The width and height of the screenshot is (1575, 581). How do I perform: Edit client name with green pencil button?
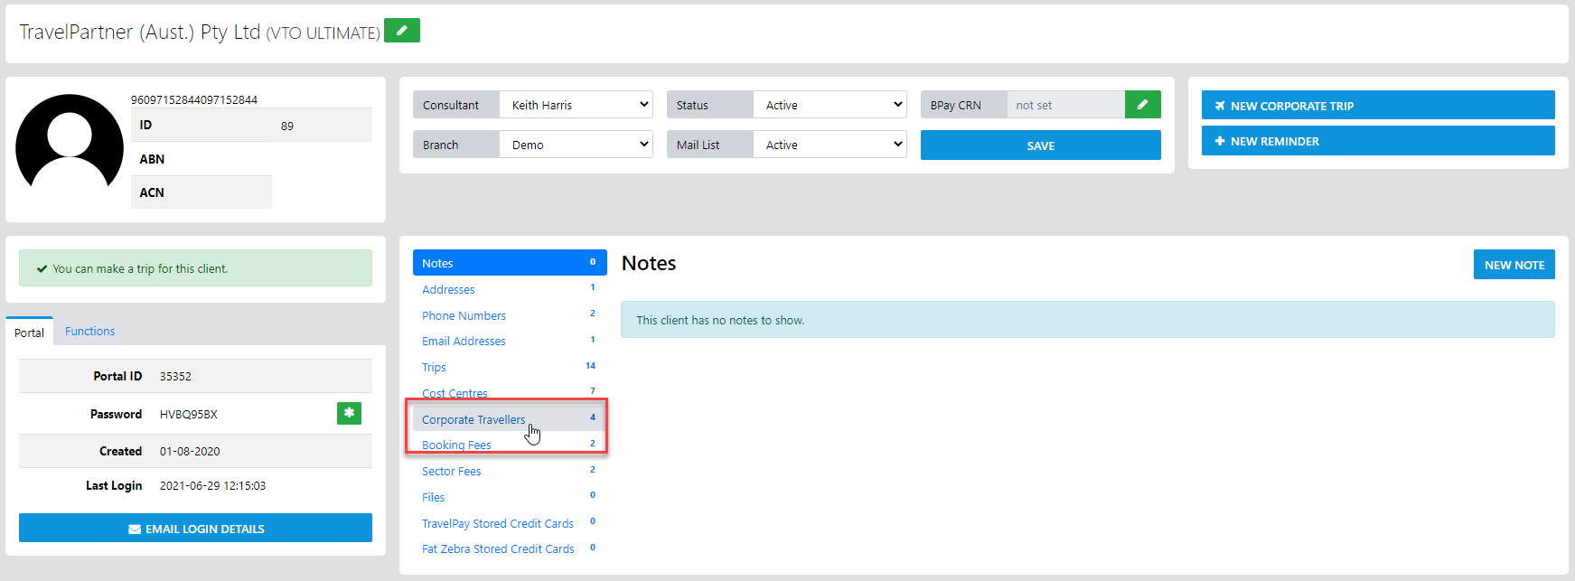[x=401, y=31]
